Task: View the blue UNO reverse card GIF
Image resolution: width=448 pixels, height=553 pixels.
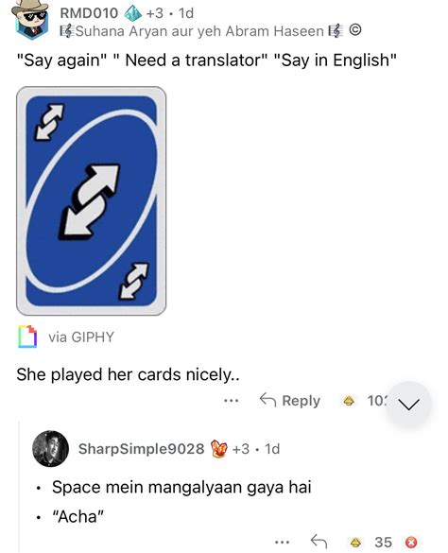Action: pyautogui.click(x=91, y=201)
